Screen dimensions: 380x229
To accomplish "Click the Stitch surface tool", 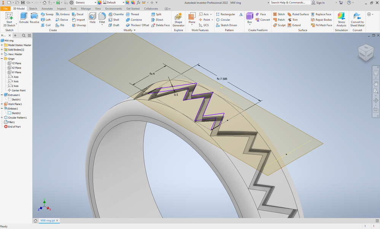I will [279, 14].
